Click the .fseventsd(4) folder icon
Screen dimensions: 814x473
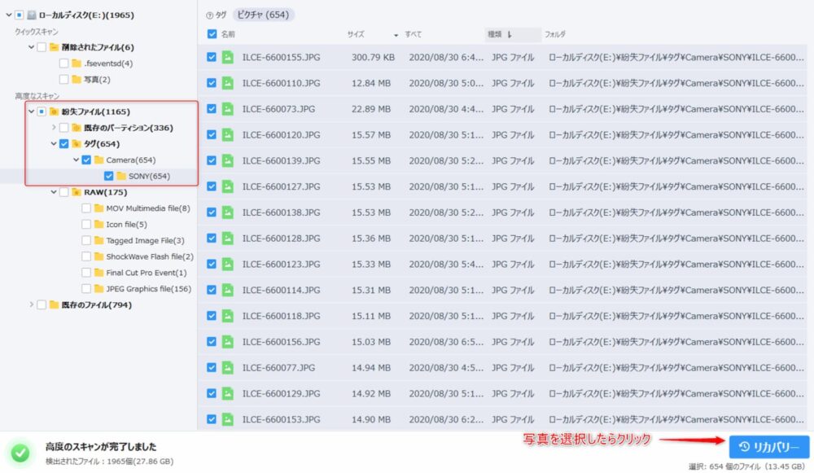coord(77,64)
